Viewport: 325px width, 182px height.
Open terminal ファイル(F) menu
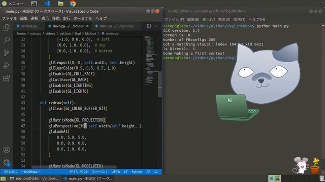pos(174,19)
